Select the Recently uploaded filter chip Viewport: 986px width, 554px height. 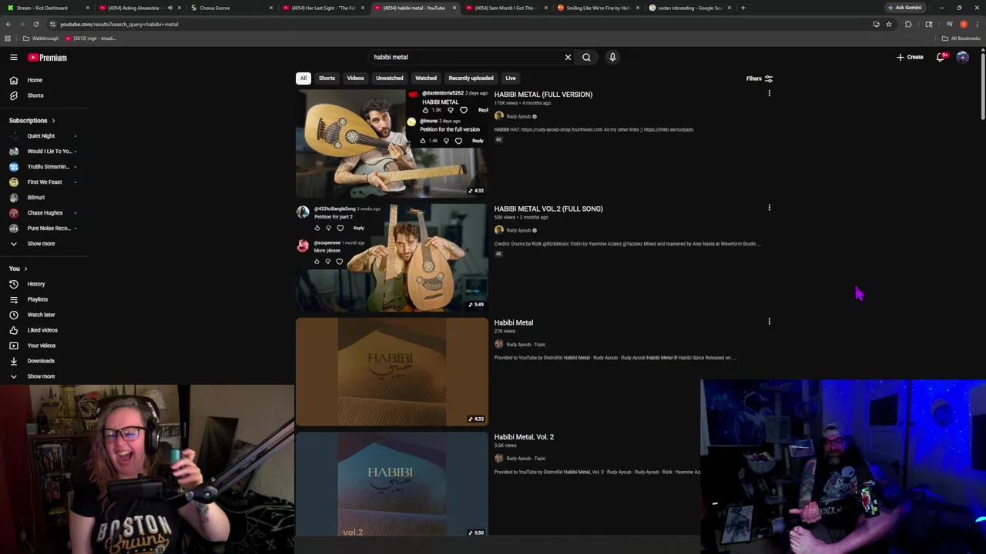pos(471,78)
